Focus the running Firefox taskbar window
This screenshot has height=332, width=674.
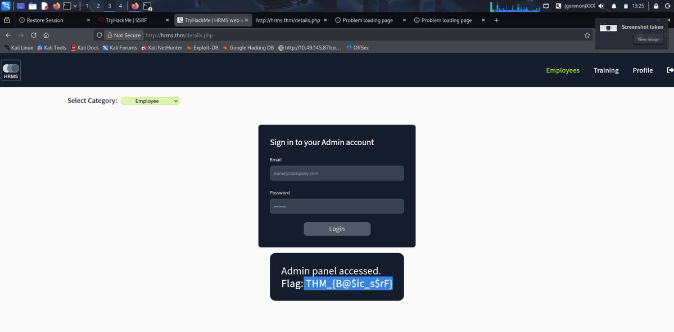click(x=135, y=6)
